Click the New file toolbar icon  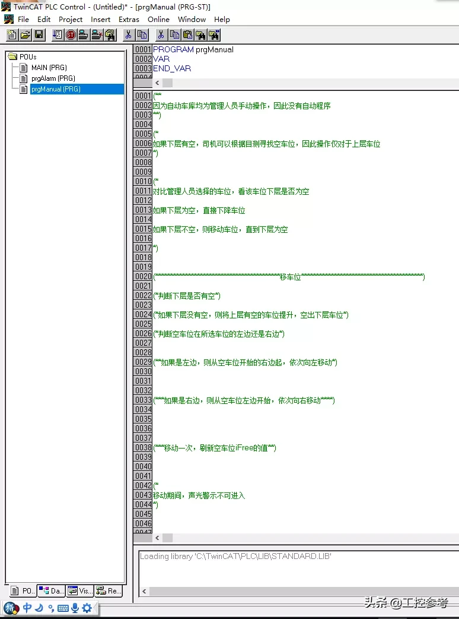pos(12,34)
